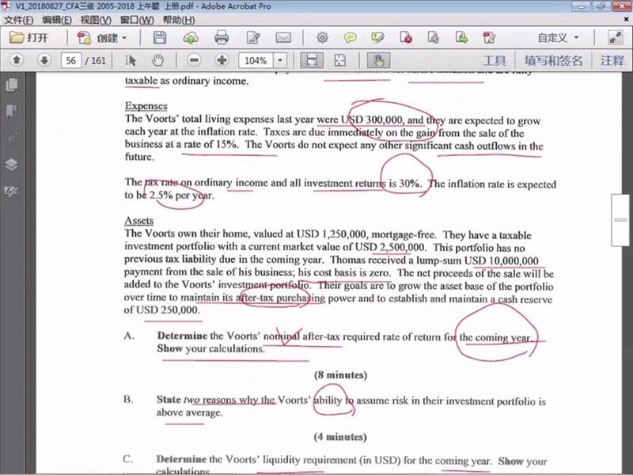Open the 视图(V) menu
The image size is (633, 475).
pyautogui.click(x=96, y=19)
